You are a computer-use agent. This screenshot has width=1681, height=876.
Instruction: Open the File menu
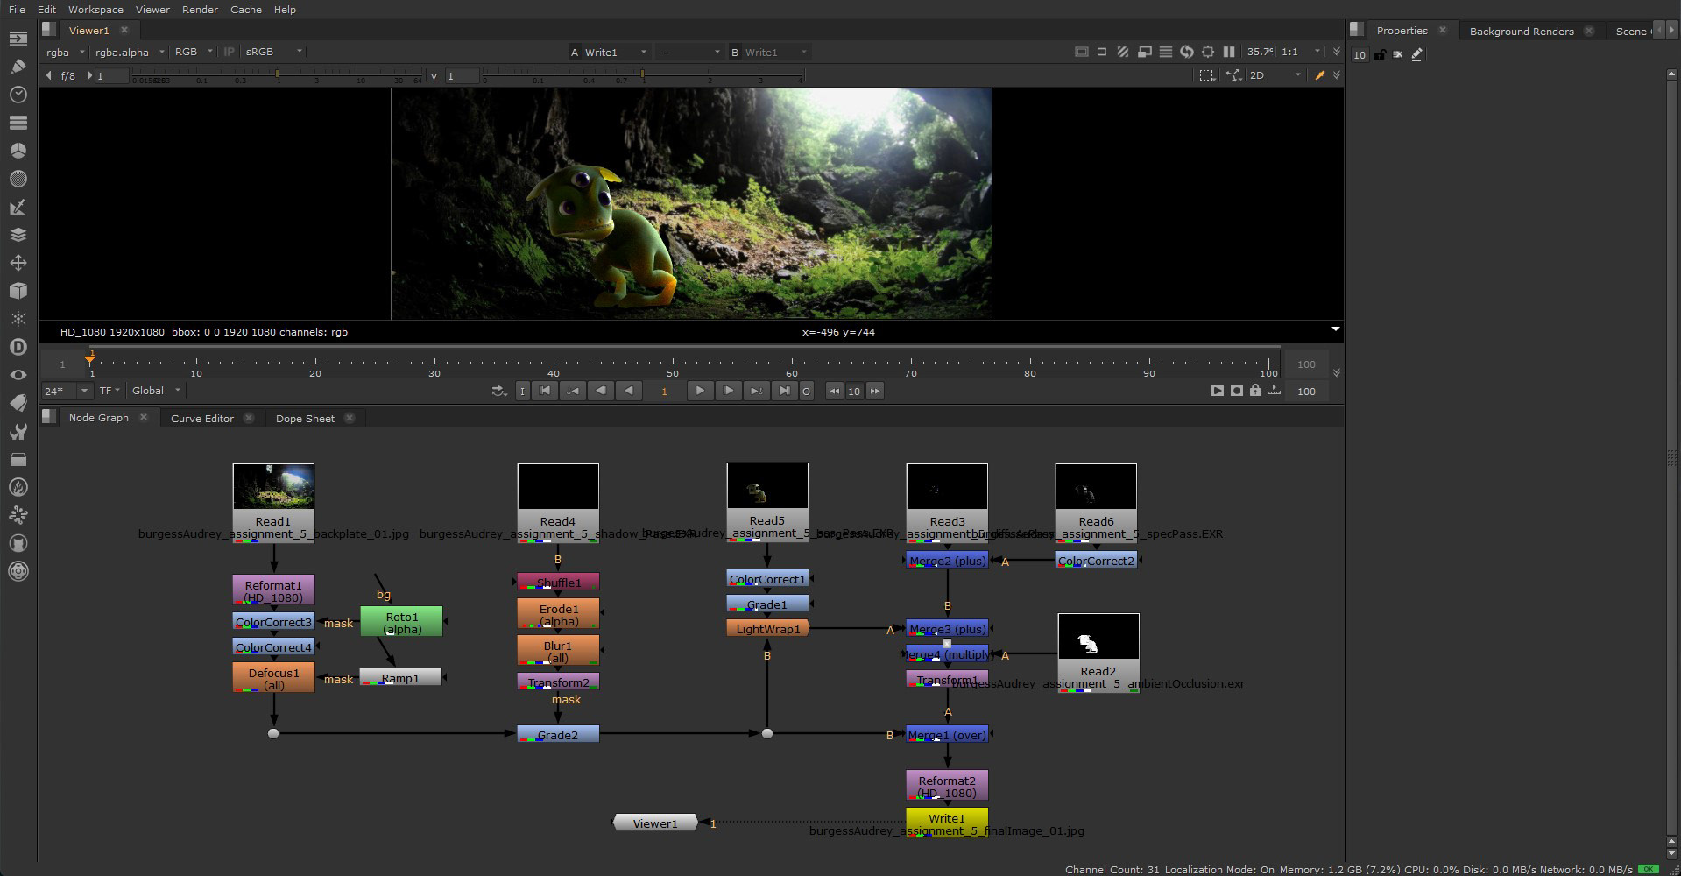pos(17,9)
